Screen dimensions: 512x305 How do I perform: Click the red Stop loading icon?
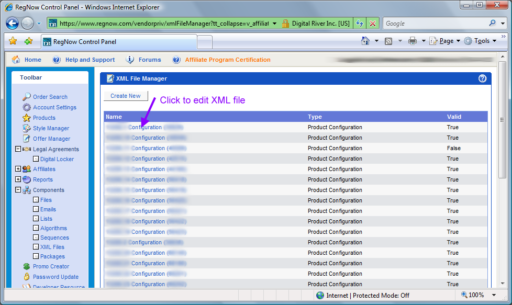point(373,24)
